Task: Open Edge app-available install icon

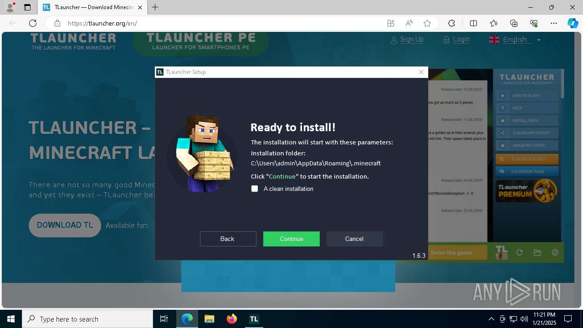Action: pyautogui.click(x=391, y=23)
